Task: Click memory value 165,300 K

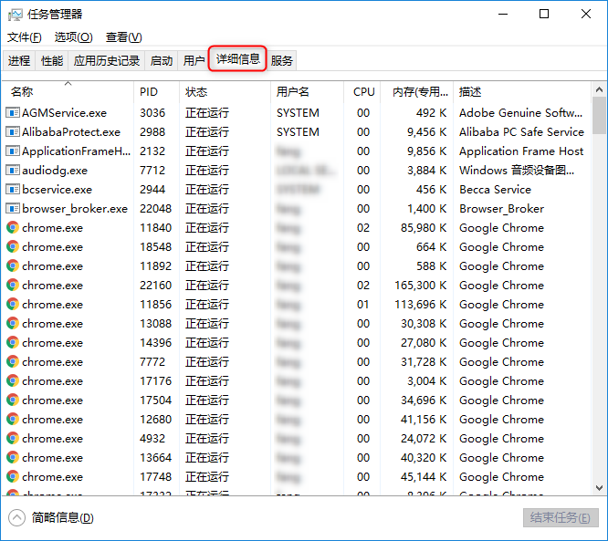Action: tap(421, 286)
